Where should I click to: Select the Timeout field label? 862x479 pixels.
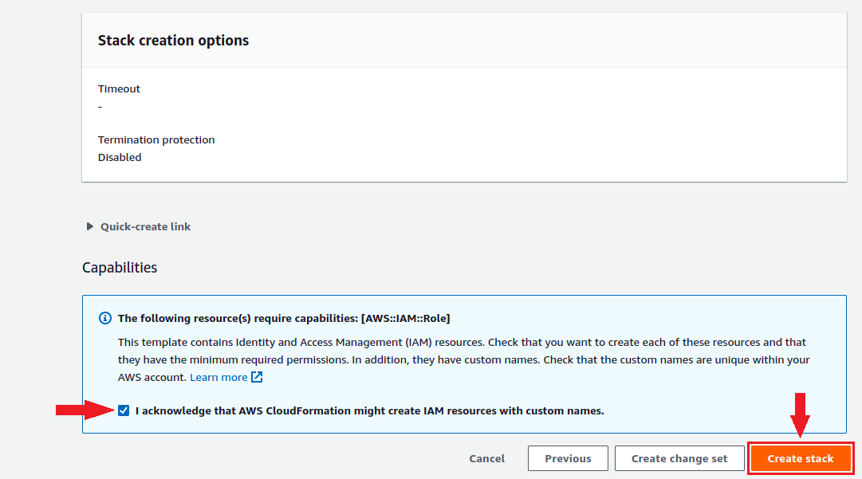click(x=119, y=88)
